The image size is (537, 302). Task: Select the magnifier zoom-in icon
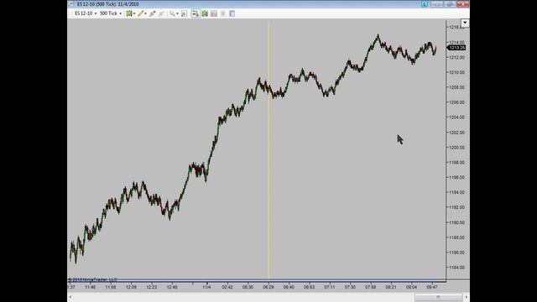coord(172,13)
